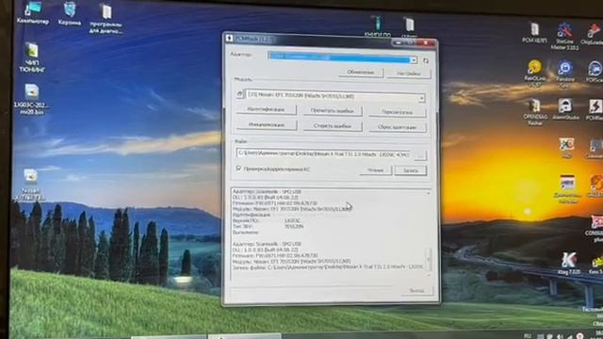Click the Чтение button
The height and width of the screenshot is (339, 603).
(375, 169)
